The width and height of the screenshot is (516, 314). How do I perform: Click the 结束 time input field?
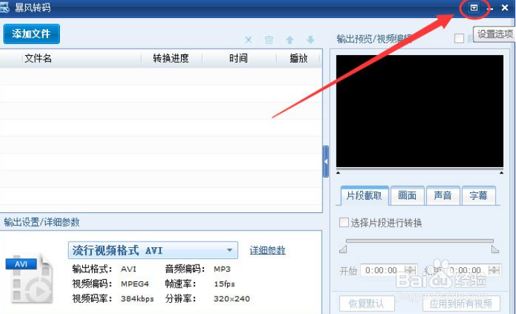pyautogui.click(x=467, y=270)
